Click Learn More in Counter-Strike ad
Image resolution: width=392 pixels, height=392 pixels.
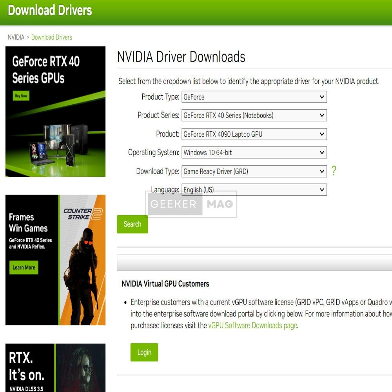24,267
